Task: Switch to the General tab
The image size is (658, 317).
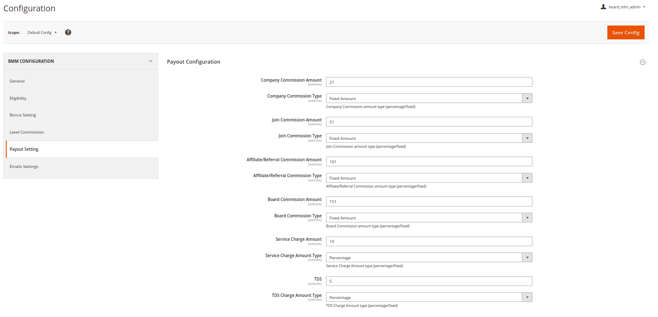Action: point(17,81)
